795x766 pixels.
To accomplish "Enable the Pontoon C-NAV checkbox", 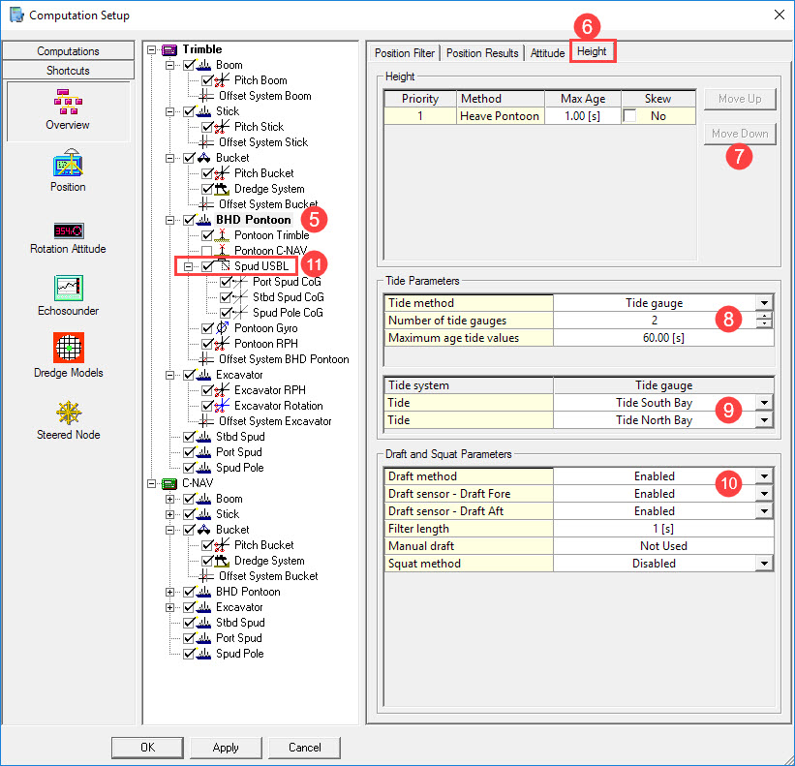I will coord(207,251).
